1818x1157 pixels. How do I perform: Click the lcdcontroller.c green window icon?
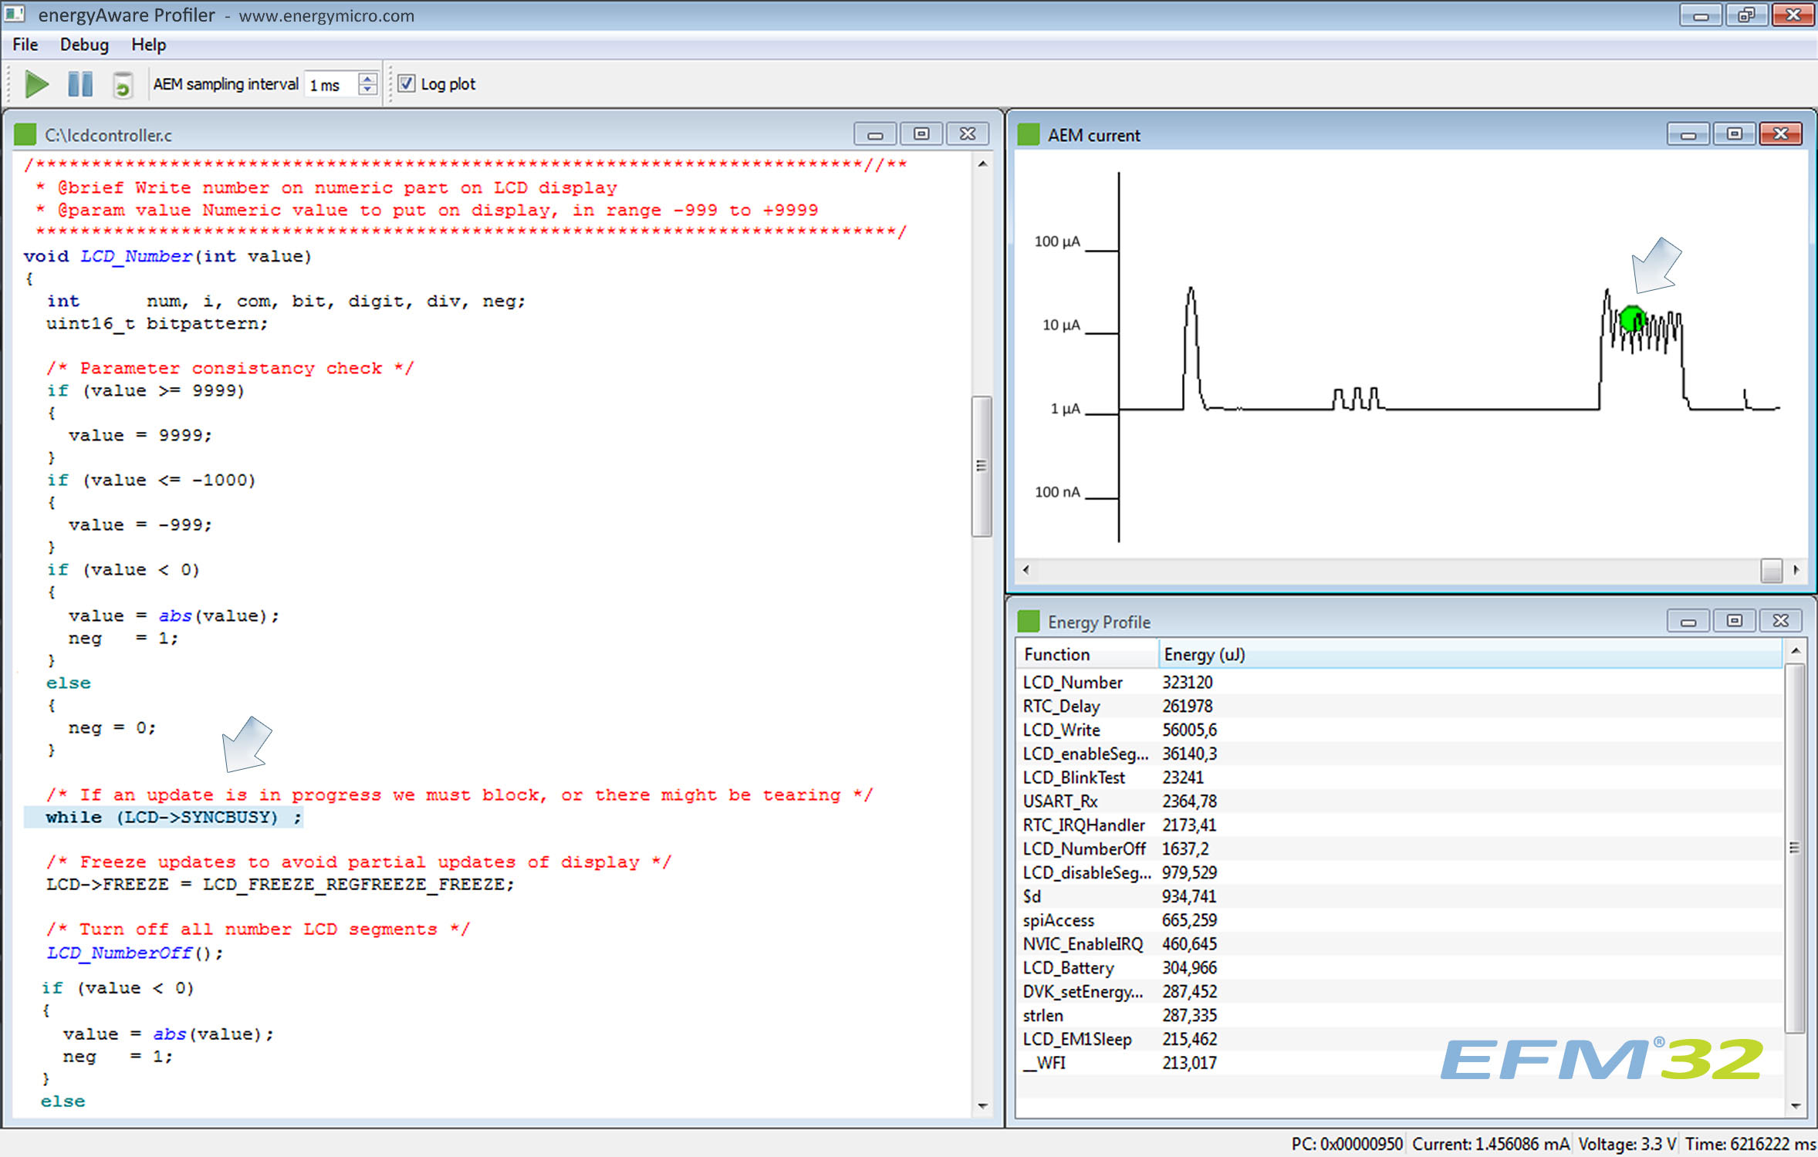tap(25, 135)
